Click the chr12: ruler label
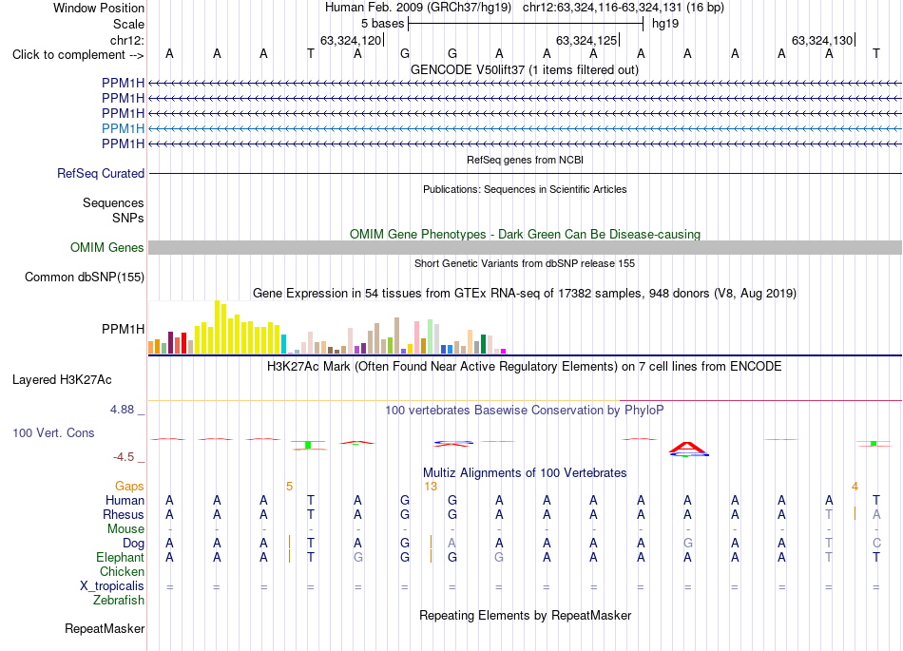Screen dimensions: 903x651 tap(126, 40)
